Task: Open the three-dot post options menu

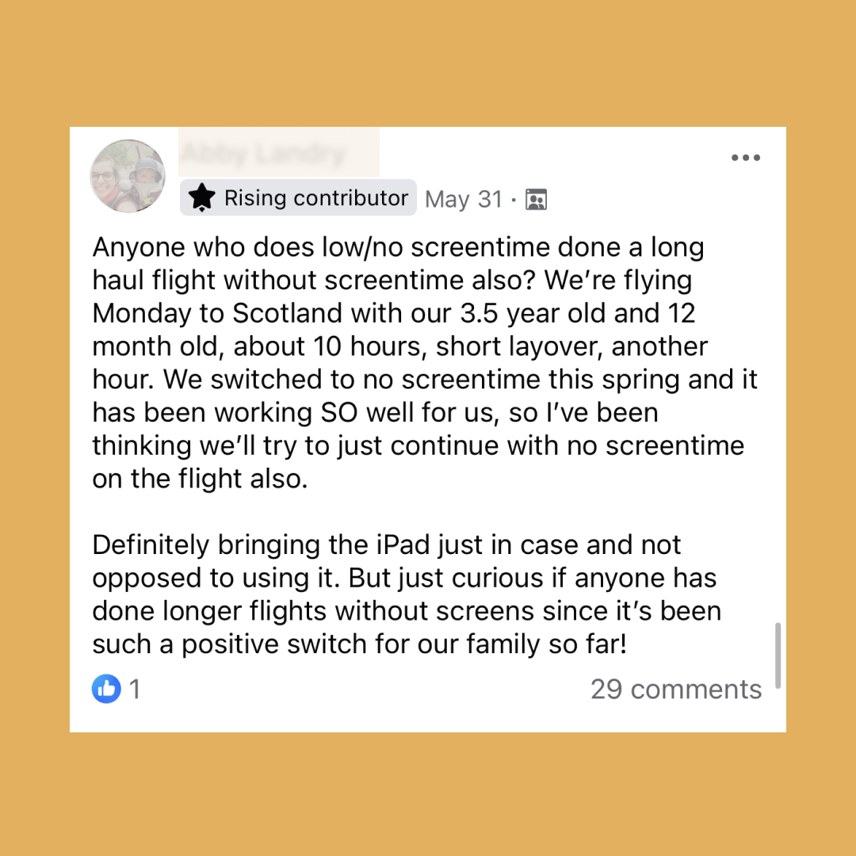Action: pos(745,159)
